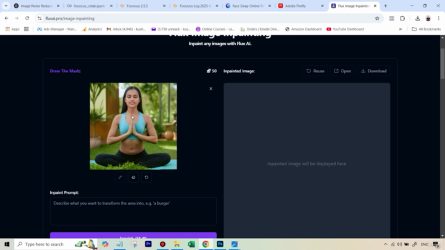Reload the current page
Viewport: 445px width, 250px height.
27,18
